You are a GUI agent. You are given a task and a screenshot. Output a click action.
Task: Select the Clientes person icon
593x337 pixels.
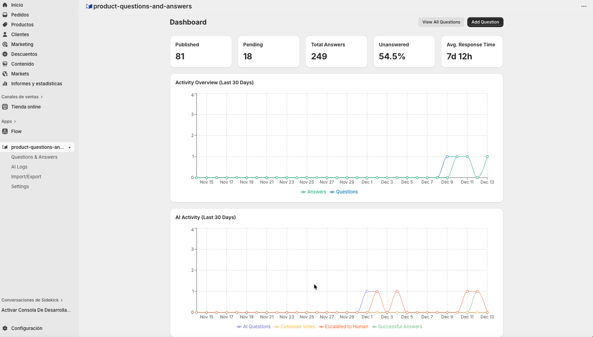point(5,34)
